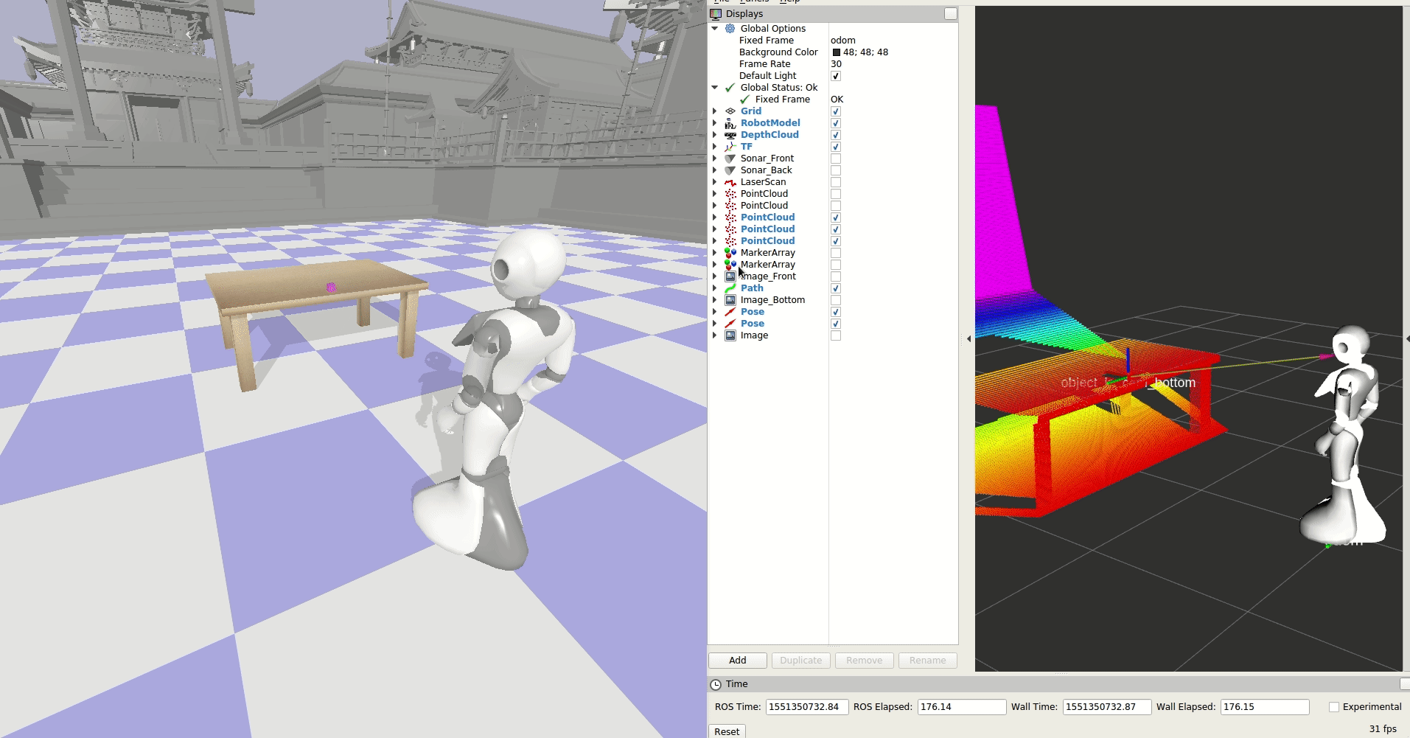Expand the LaserScan properties
Viewport: 1410px width, 738px height.
714,181
